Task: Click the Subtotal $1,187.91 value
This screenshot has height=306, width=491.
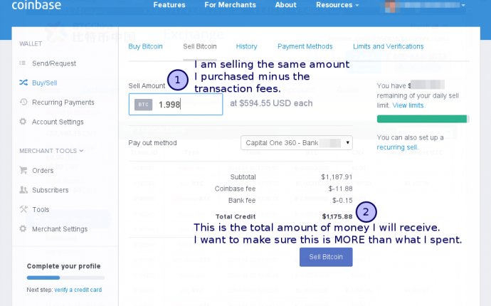Action: pos(337,177)
